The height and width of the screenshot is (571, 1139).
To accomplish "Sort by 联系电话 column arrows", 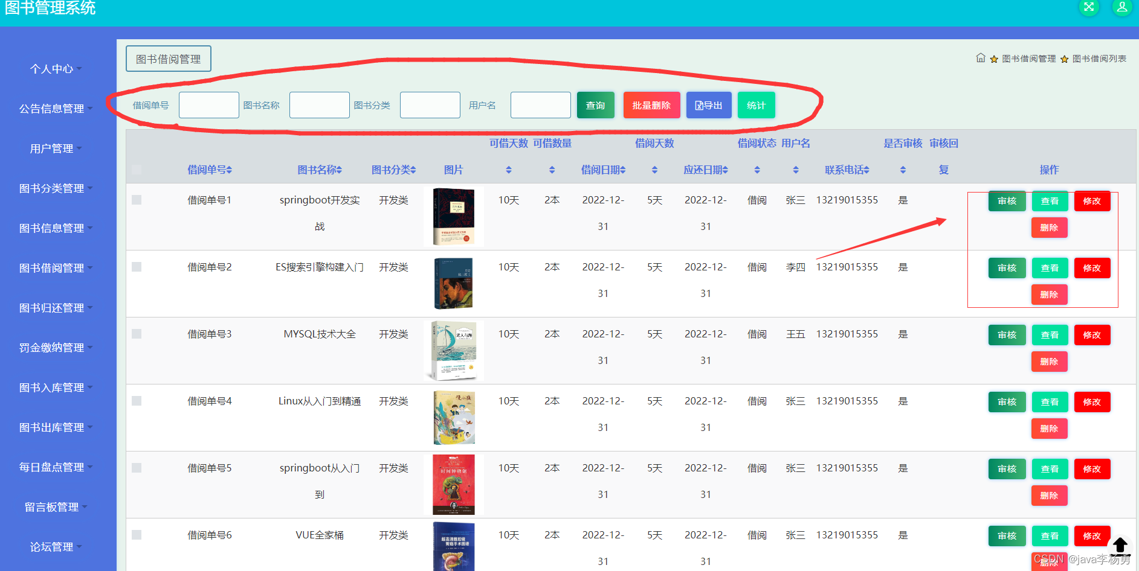I will point(866,170).
